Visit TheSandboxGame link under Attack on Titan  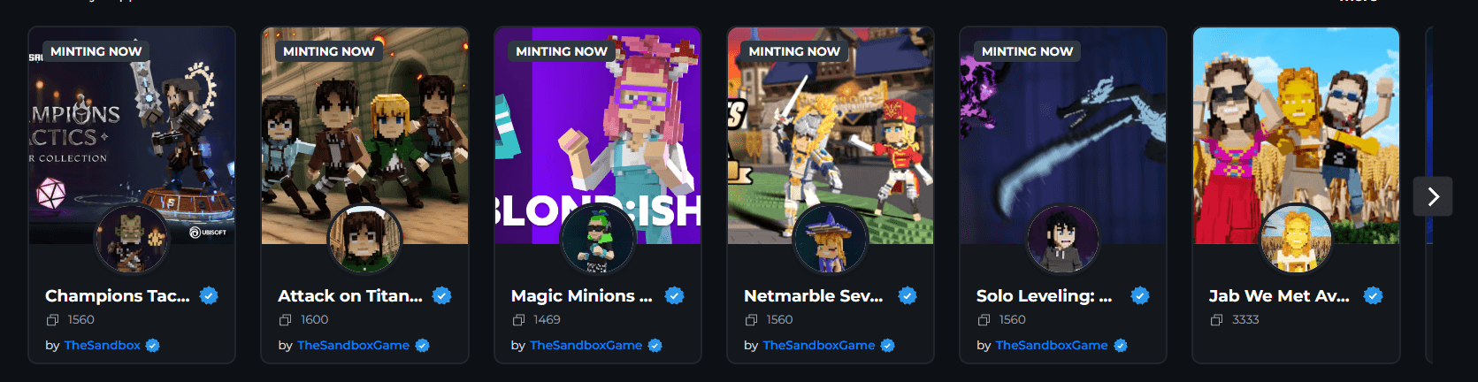click(353, 346)
